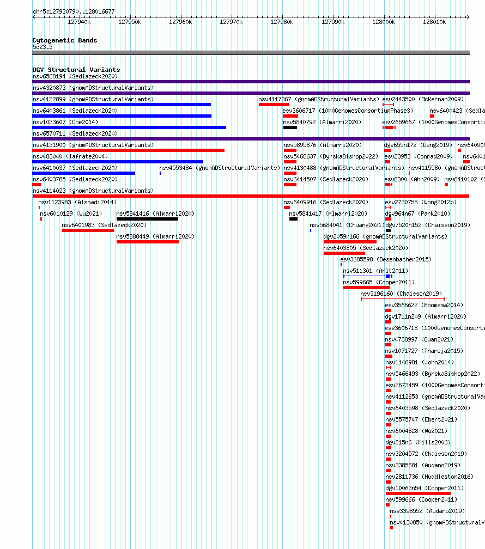
Task: Select esv23953 (Conrad2009) label
Action: click(419, 156)
